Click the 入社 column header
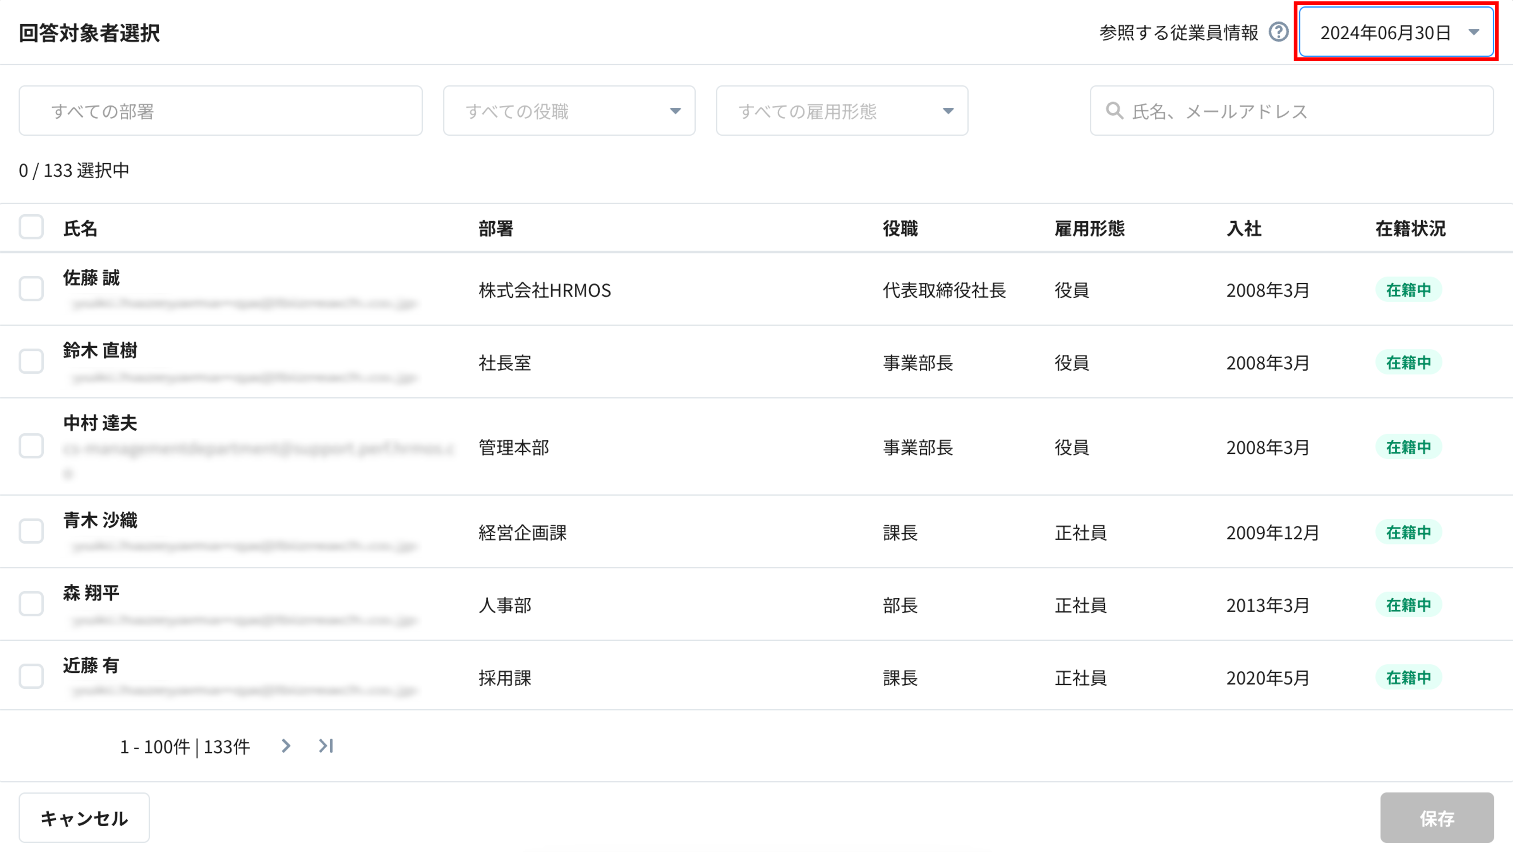 click(1244, 228)
